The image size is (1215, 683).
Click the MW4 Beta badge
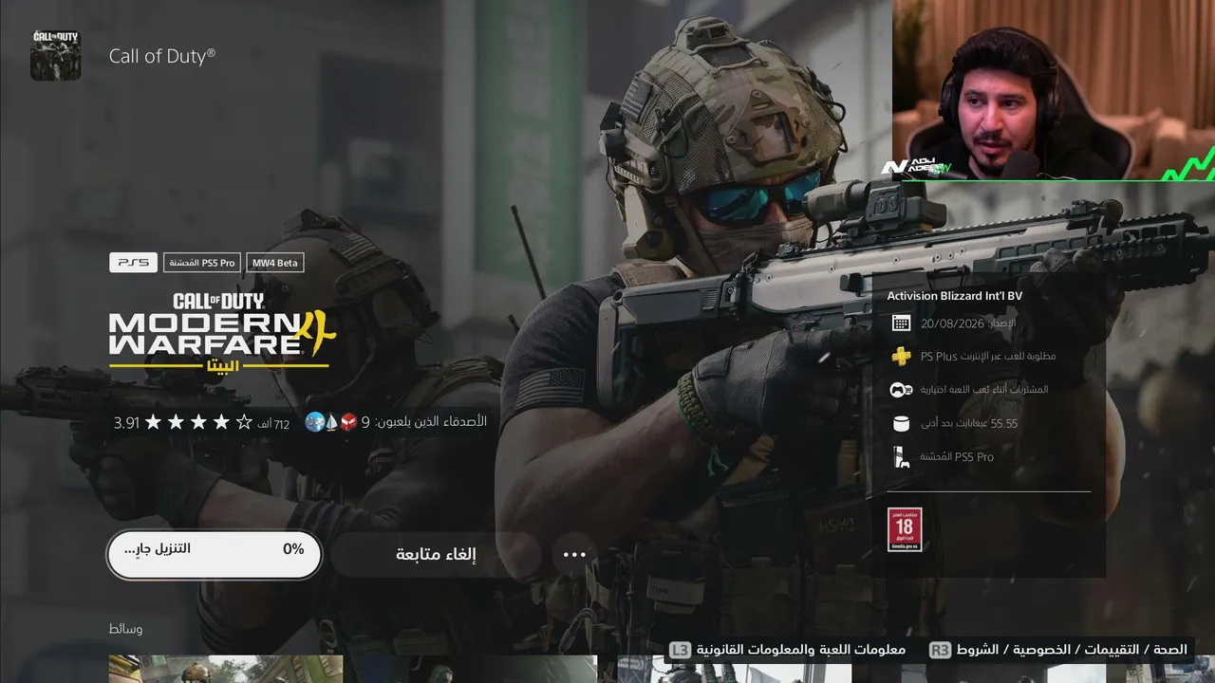(275, 263)
